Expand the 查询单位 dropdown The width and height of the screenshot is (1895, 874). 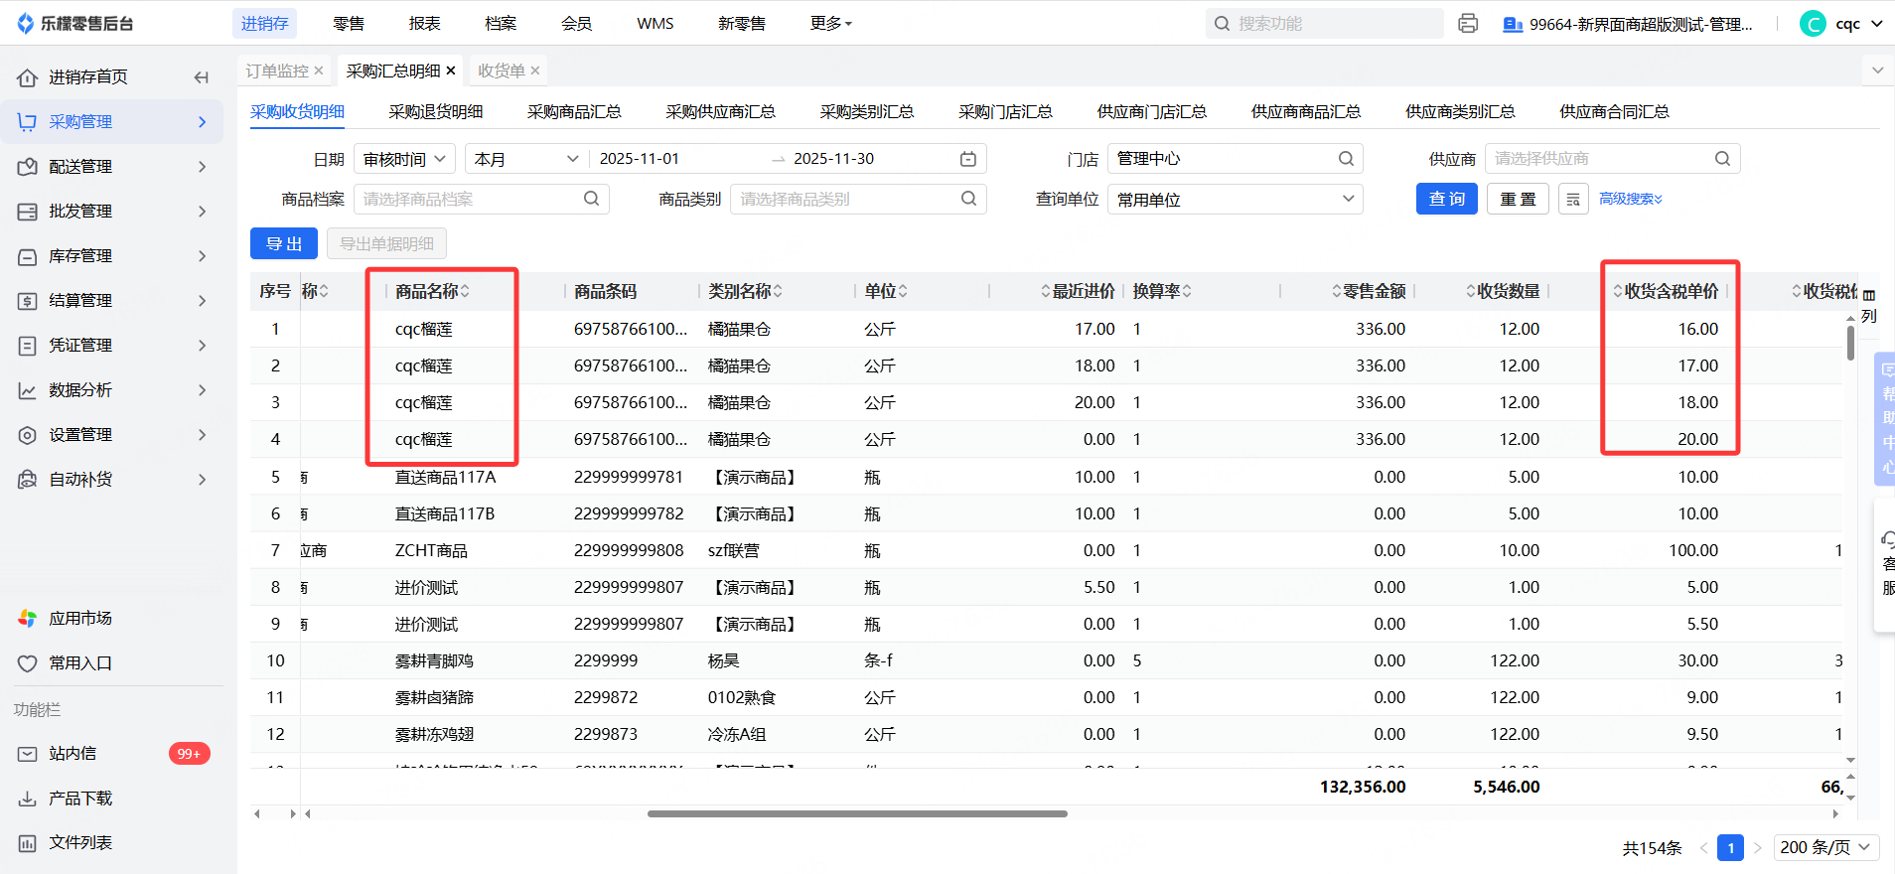(1235, 200)
